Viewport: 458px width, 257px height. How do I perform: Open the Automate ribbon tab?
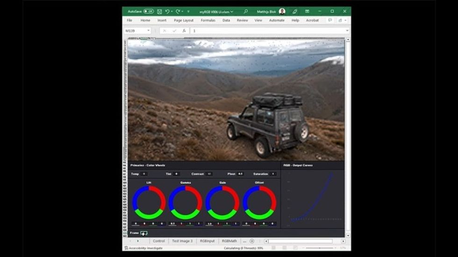click(277, 21)
